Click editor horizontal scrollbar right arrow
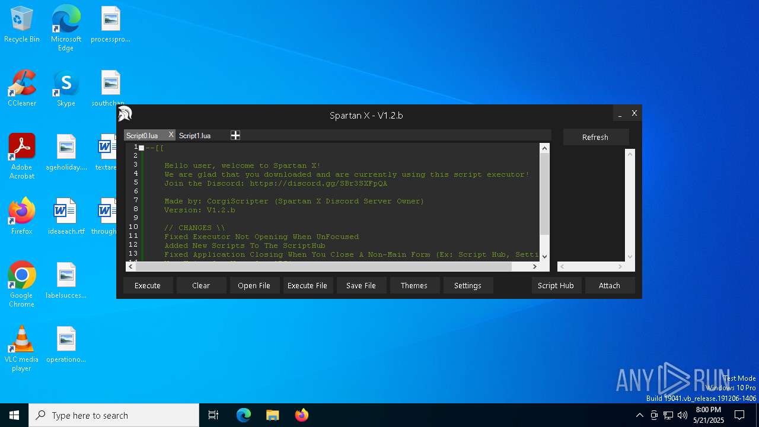This screenshot has height=427, width=759. click(x=534, y=267)
